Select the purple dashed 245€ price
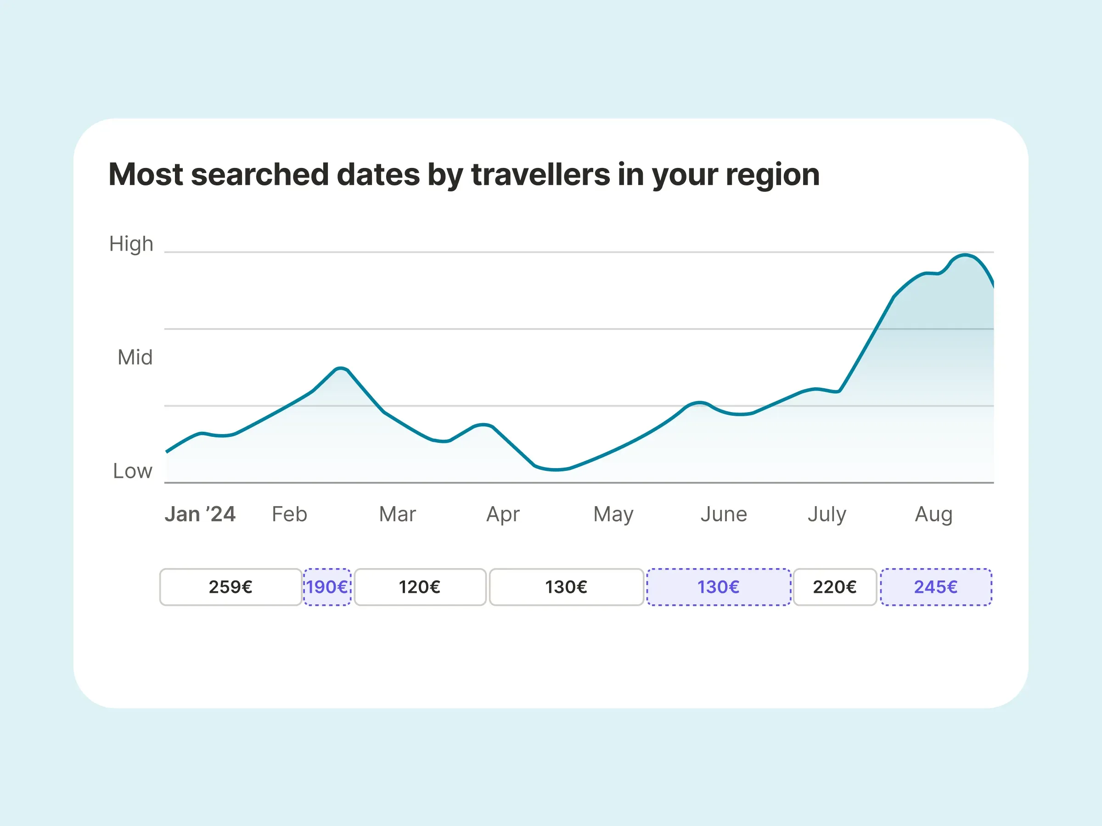Image resolution: width=1102 pixels, height=826 pixels. (x=936, y=587)
